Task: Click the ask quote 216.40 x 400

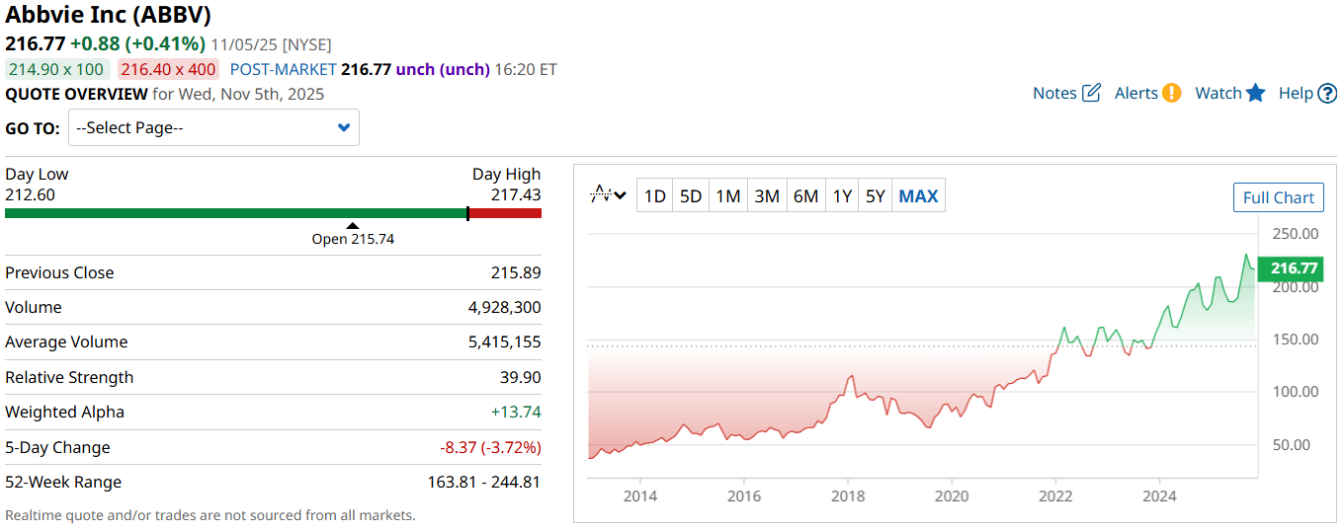Action: (168, 69)
